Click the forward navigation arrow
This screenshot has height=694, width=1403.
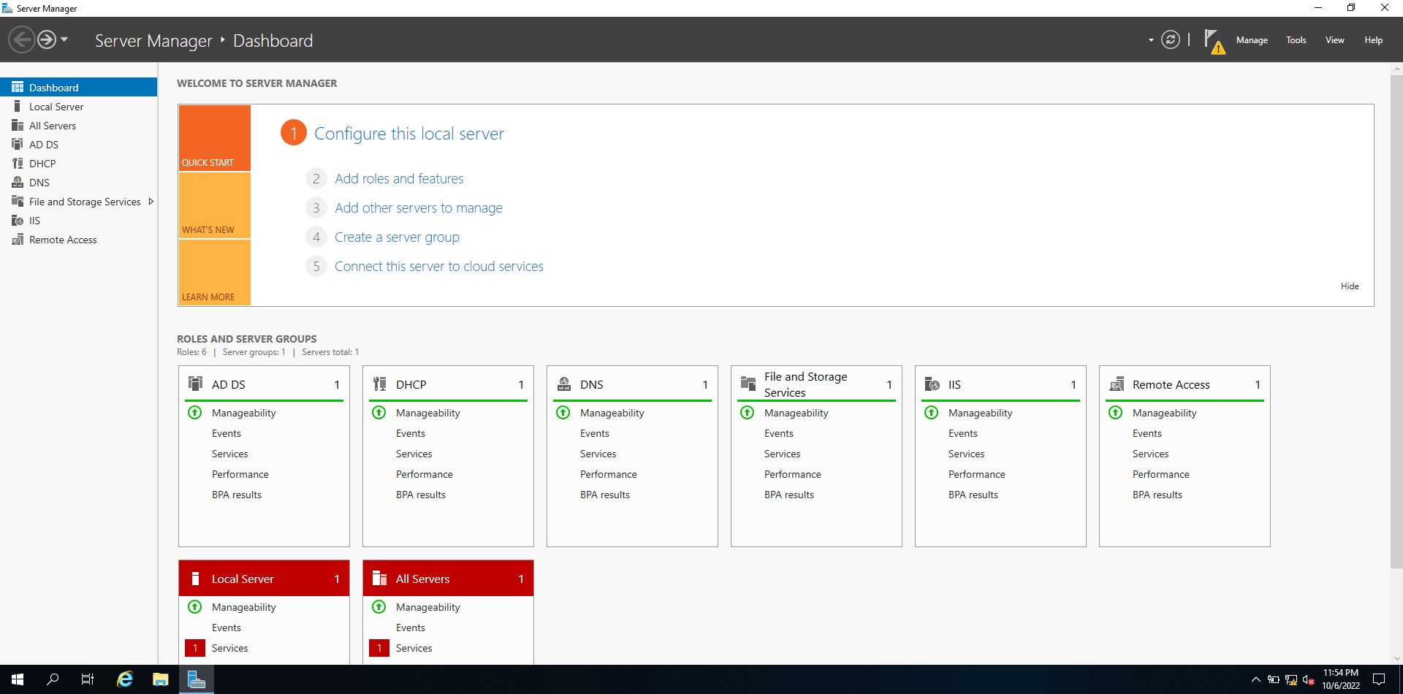coord(47,39)
